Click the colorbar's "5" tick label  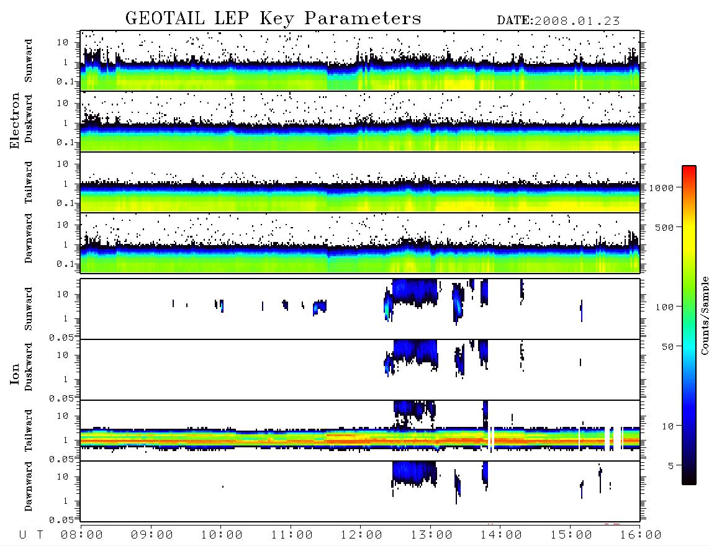tap(671, 466)
